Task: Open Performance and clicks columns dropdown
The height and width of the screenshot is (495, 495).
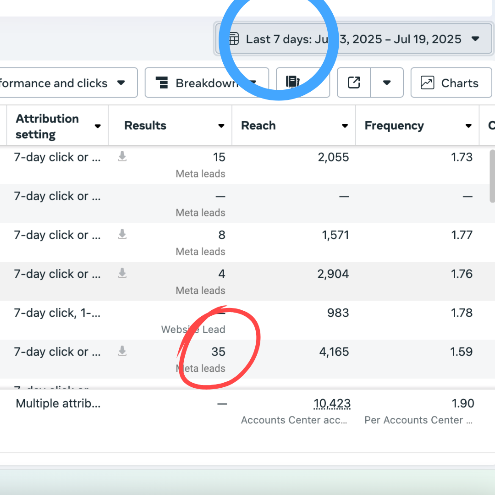Action: click(121, 83)
